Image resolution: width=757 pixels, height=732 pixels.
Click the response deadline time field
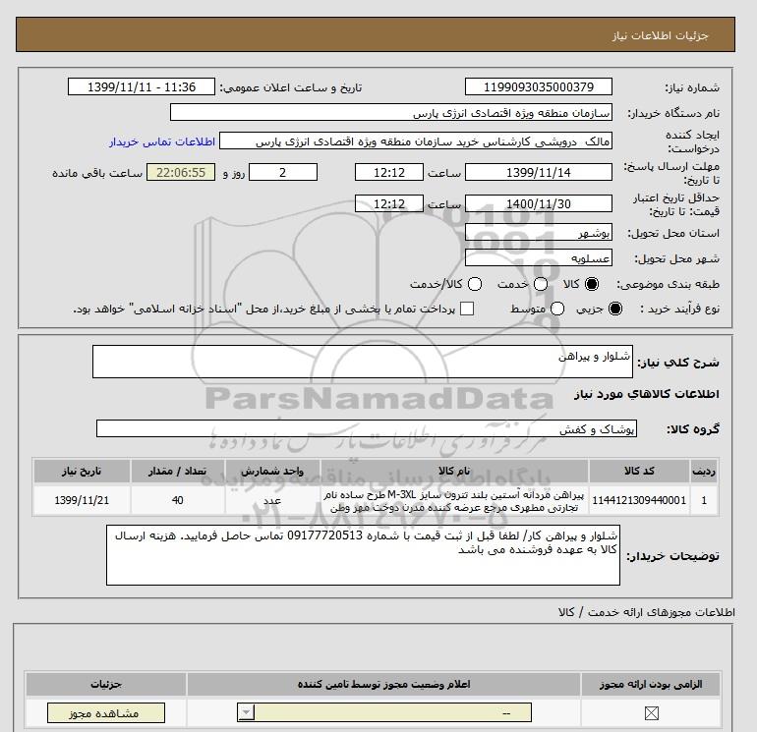[x=389, y=172]
